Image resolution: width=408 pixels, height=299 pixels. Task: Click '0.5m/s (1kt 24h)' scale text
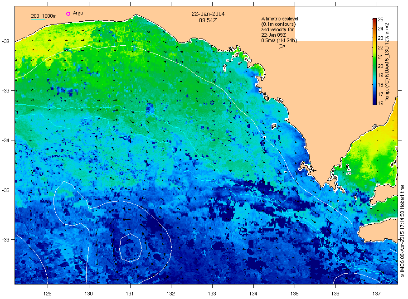coord(279,40)
